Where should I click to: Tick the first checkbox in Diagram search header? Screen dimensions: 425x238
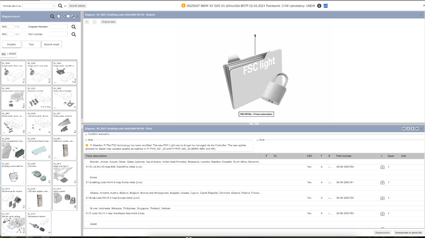(58, 16)
